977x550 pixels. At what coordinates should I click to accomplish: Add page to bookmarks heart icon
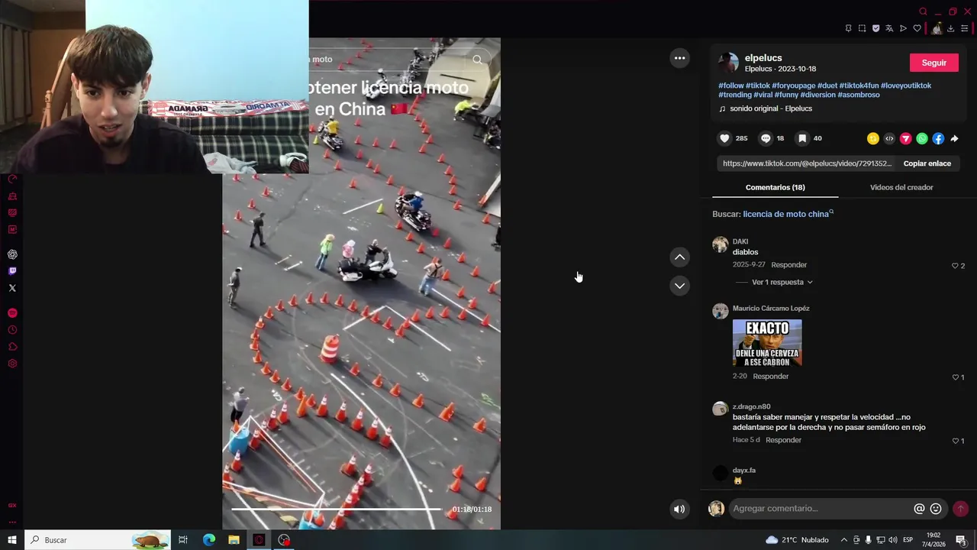(x=917, y=28)
